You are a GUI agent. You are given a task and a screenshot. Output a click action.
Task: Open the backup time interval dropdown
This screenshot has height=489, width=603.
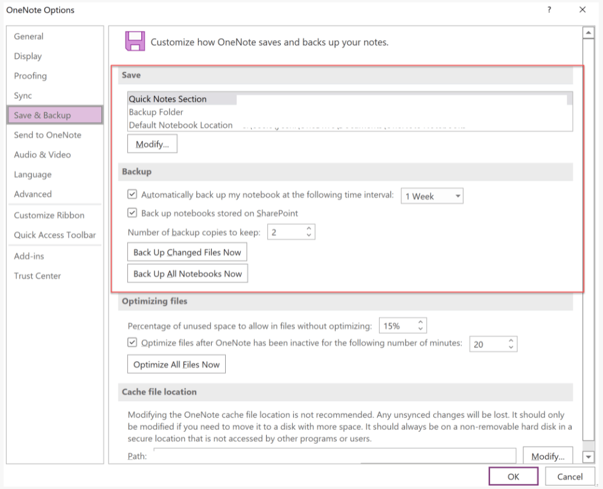pyautogui.click(x=432, y=196)
